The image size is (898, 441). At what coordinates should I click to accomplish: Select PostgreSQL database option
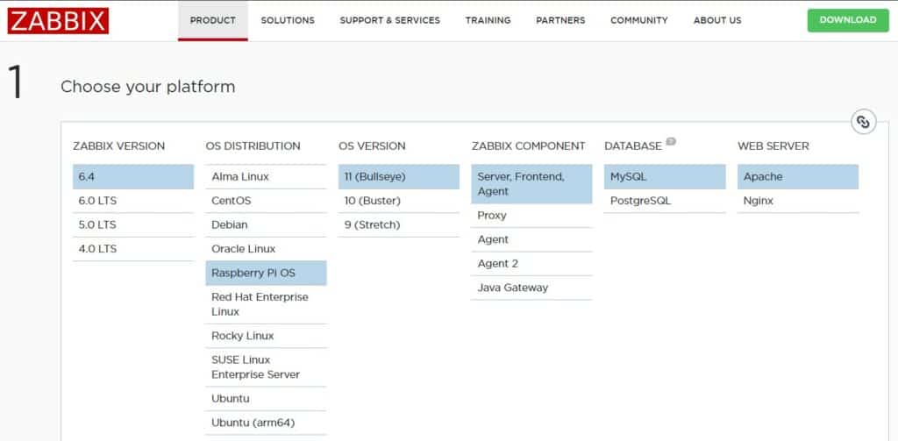(x=665, y=201)
